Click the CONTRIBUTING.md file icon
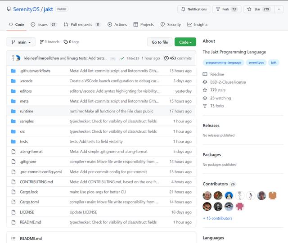The width and height of the screenshot is (288, 243). click(x=13, y=182)
